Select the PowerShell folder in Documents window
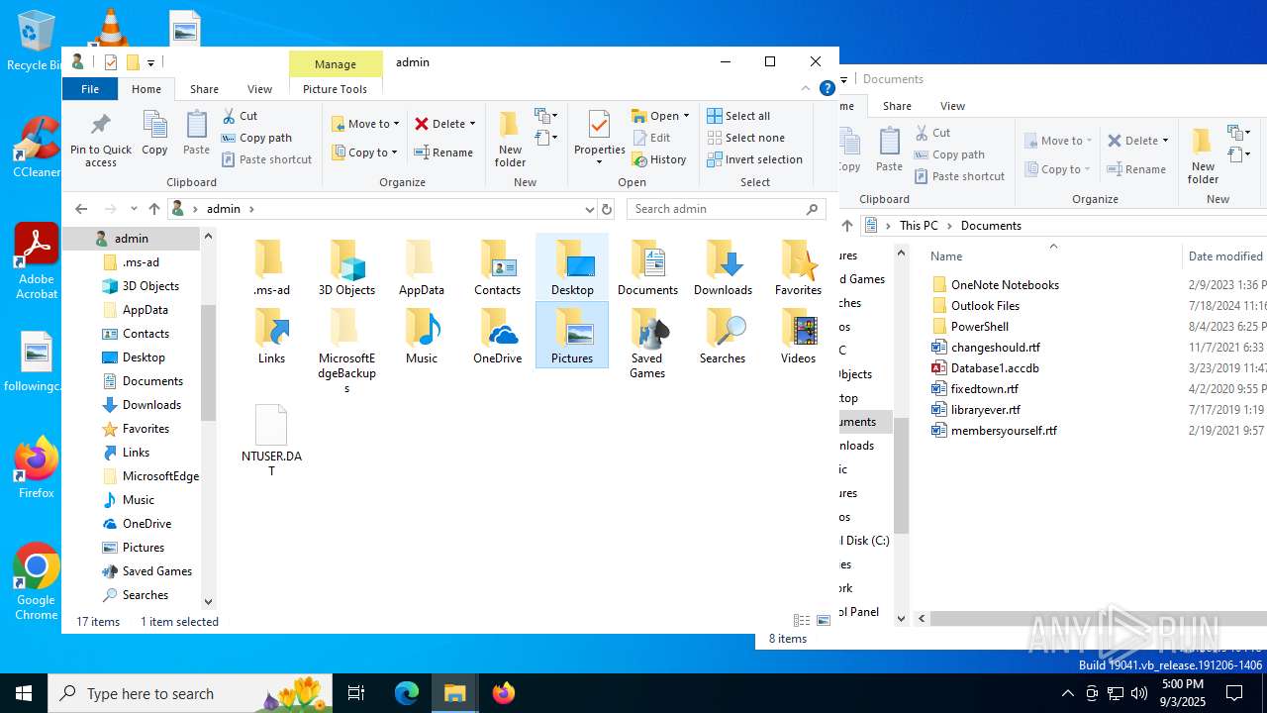Viewport: 1267px width, 713px height. pos(970,326)
